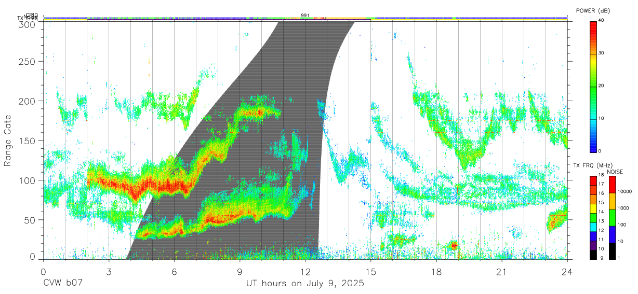The height and width of the screenshot is (294, 638).
Task: Click the UT hours on July 9, 2025 title
Action: (x=305, y=284)
